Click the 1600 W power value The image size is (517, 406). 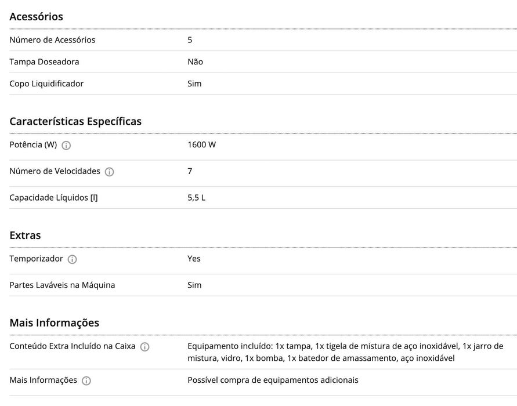coord(201,145)
